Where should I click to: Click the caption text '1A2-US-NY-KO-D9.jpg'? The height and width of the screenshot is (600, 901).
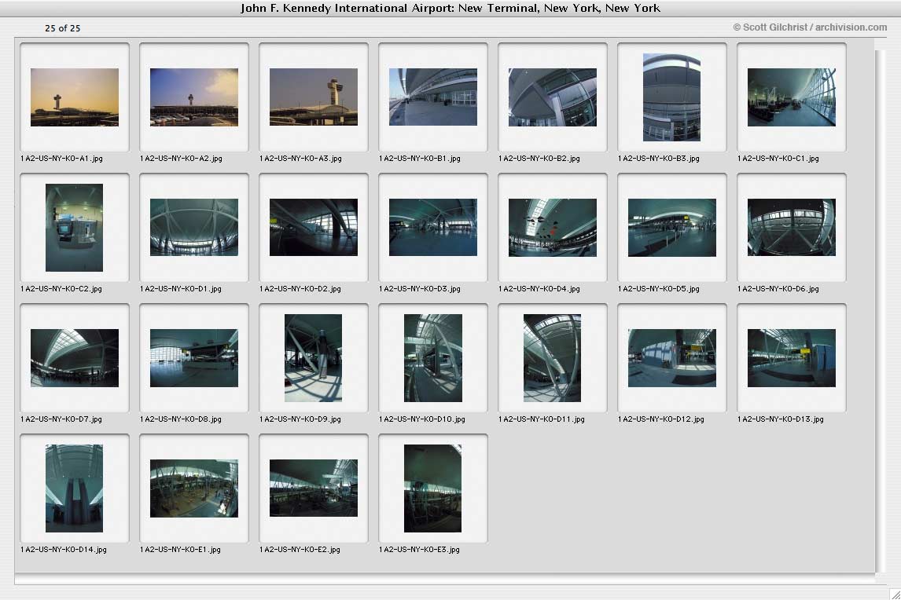pyautogui.click(x=300, y=419)
